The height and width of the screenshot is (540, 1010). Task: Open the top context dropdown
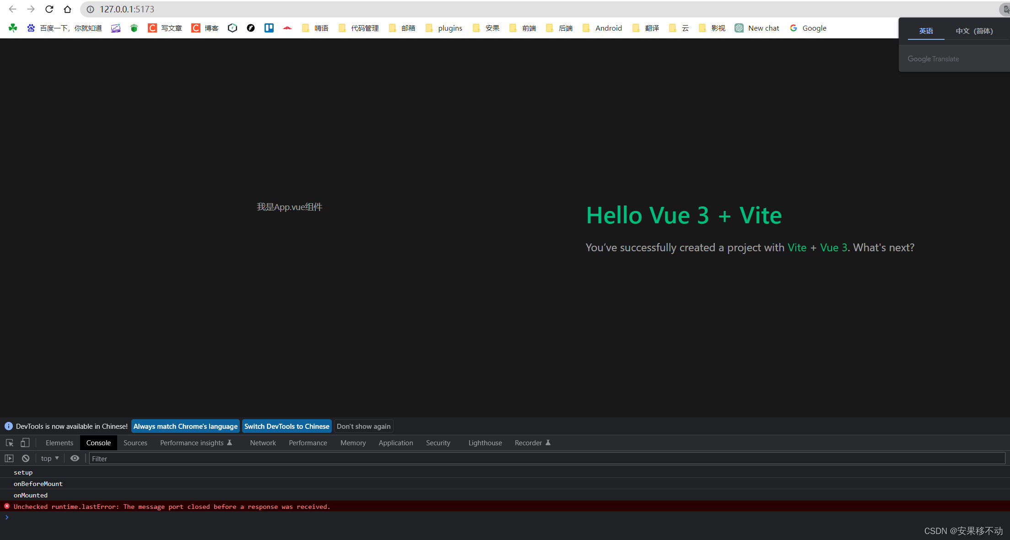[50, 458]
